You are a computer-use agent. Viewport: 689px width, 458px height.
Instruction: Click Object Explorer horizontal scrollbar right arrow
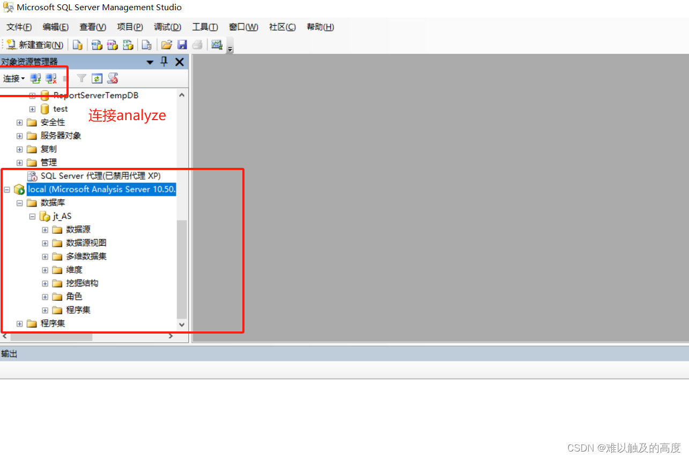[171, 336]
